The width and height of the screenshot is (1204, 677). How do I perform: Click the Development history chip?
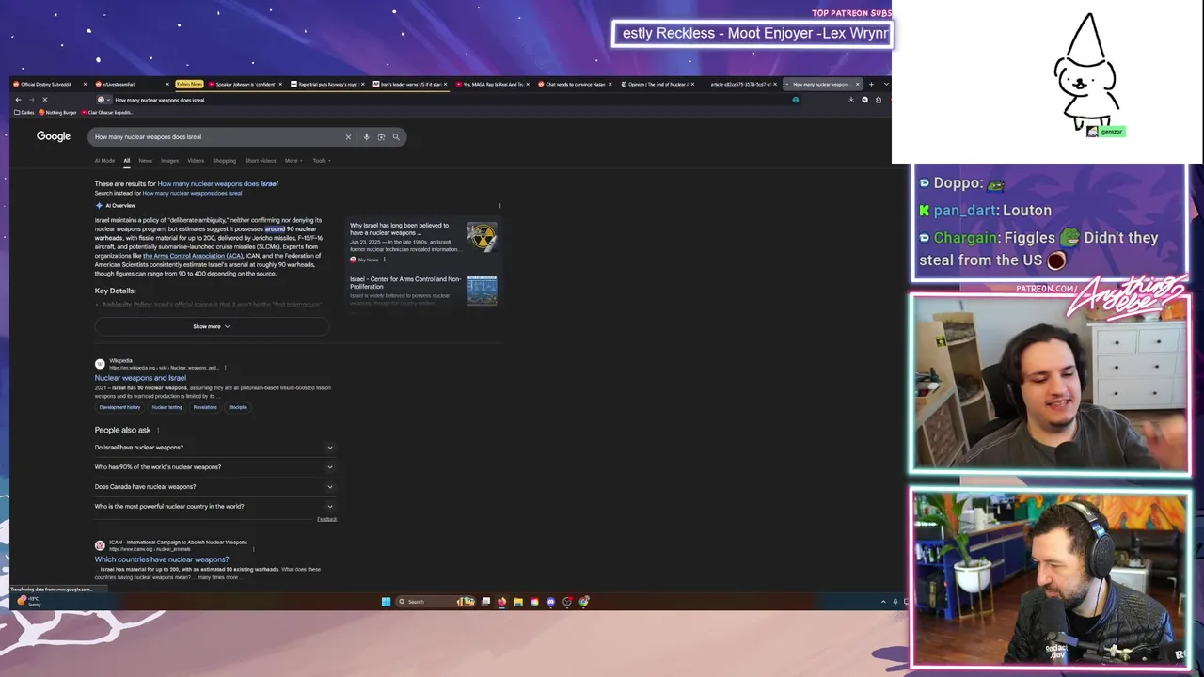coord(119,407)
